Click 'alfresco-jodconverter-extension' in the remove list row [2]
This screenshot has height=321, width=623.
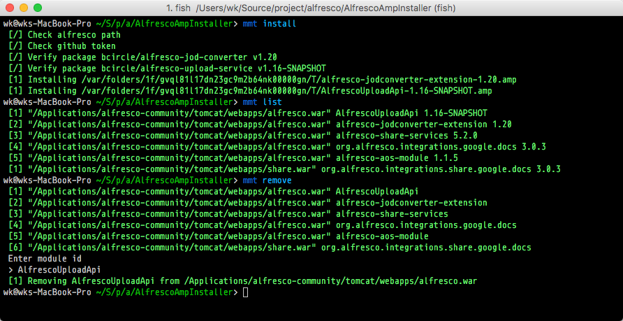point(411,203)
